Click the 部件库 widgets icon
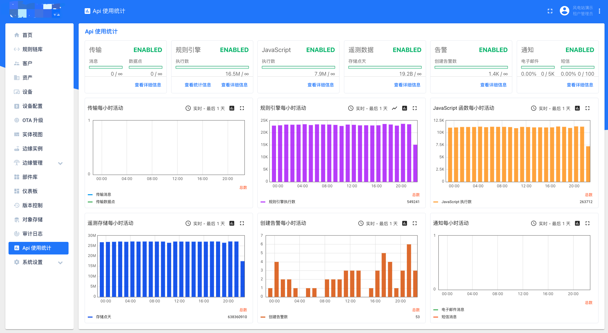 click(17, 177)
